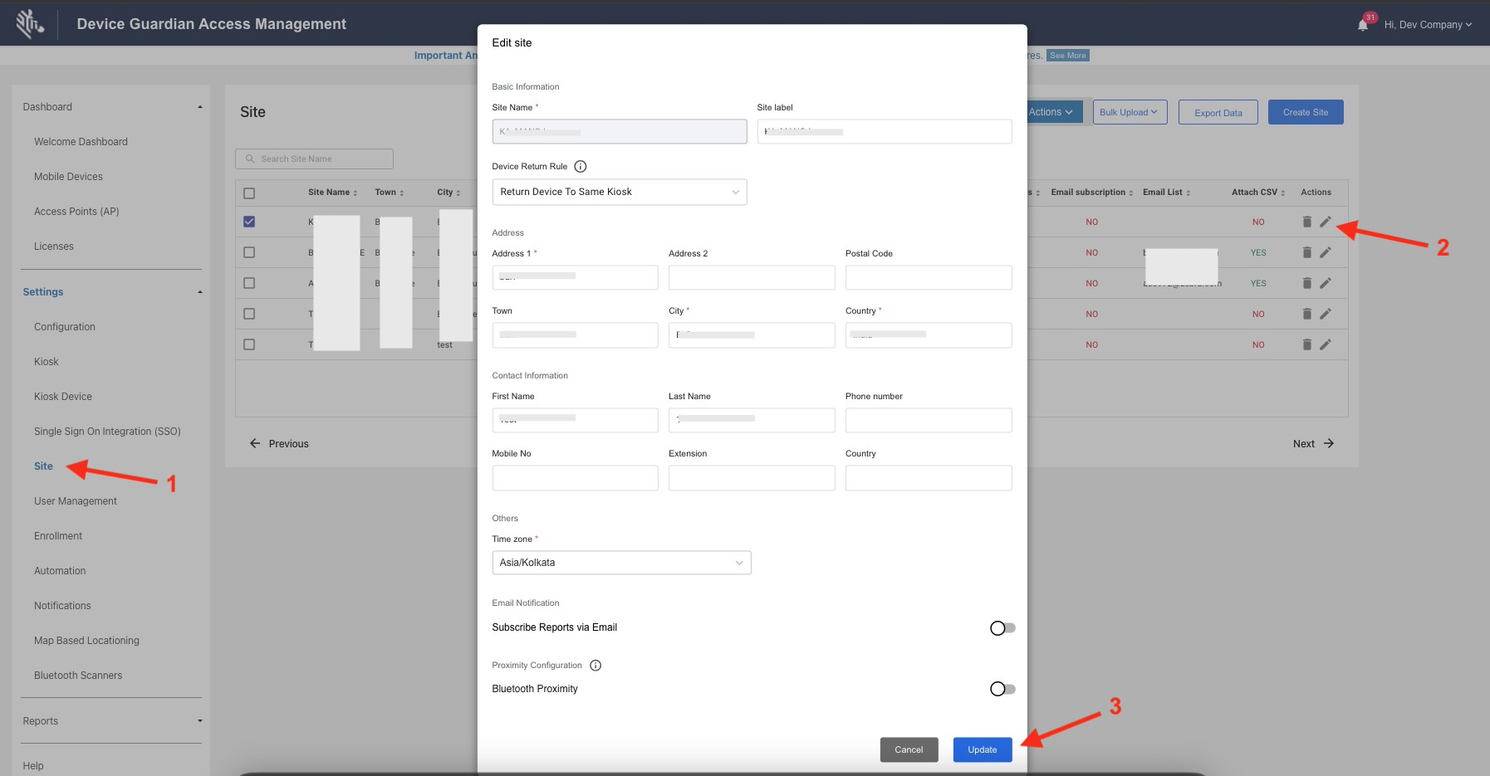Uncheck the first site row checkbox
This screenshot has width=1490, height=776.
249,222
